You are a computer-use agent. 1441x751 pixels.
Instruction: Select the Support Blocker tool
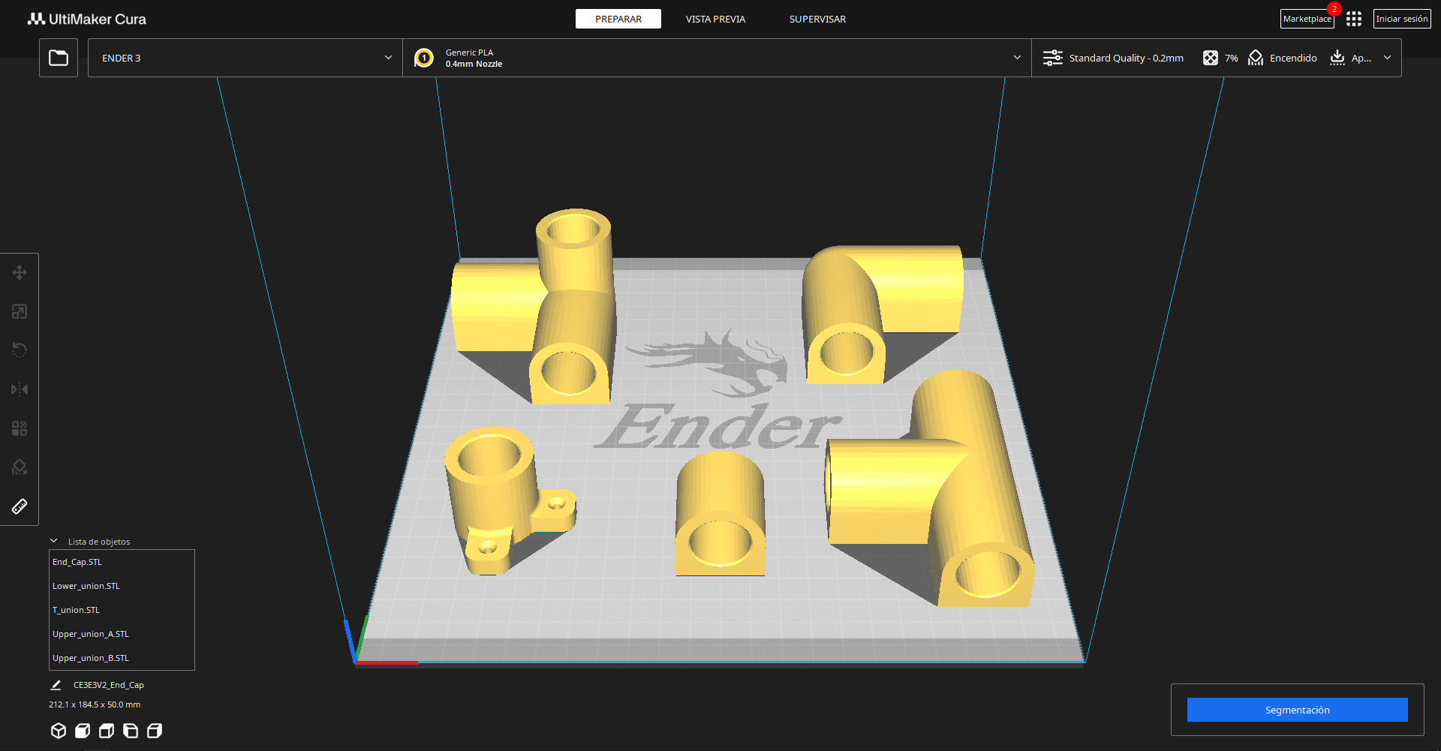click(x=20, y=467)
